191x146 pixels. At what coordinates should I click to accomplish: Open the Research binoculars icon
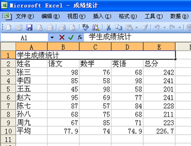[96, 27]
